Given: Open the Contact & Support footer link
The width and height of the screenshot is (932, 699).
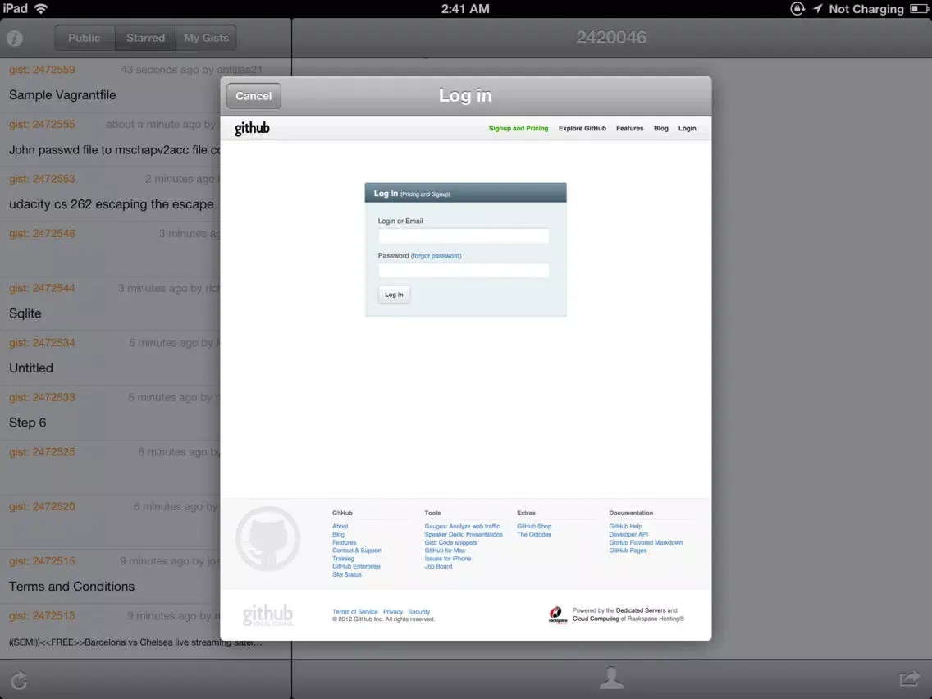Looking at the screenshot, I should [357, 551].
